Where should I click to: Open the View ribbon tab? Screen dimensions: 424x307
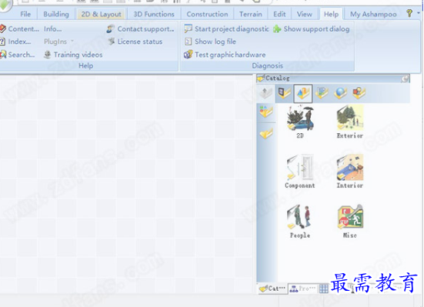(305, 14)
